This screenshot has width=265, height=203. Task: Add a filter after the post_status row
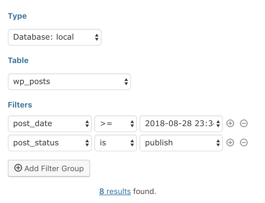click(x=230, y=143)
